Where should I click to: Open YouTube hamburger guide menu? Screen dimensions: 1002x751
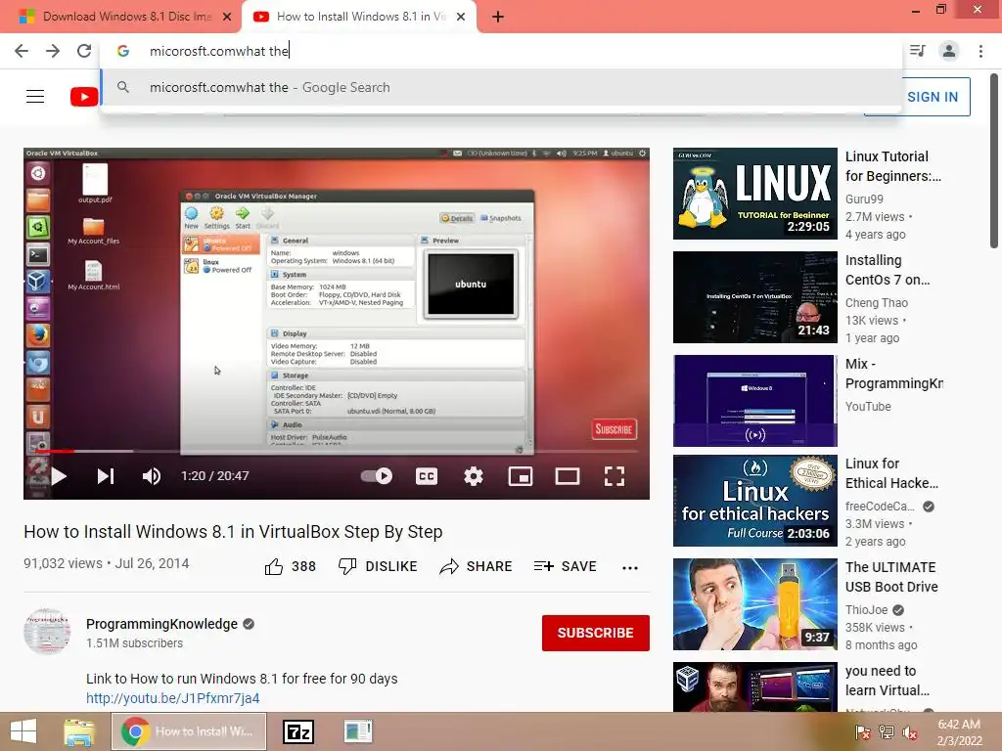(x=35, y=97)
